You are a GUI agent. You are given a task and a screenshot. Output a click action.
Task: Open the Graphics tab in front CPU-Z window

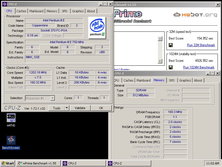point(78,11)
